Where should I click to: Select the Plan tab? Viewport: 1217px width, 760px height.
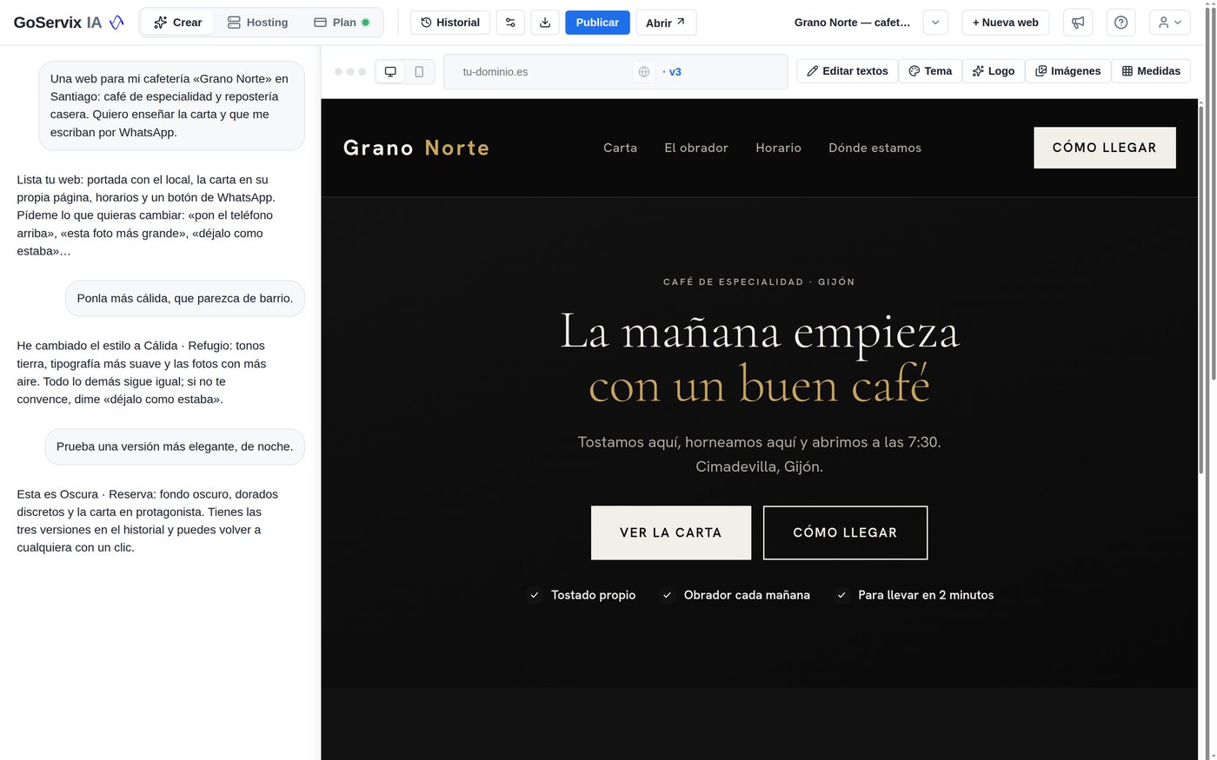point(342,23)
